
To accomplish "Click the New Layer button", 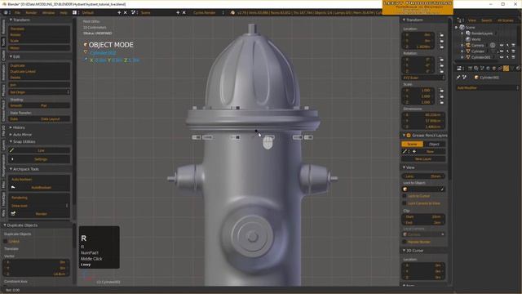I will 423,159.
